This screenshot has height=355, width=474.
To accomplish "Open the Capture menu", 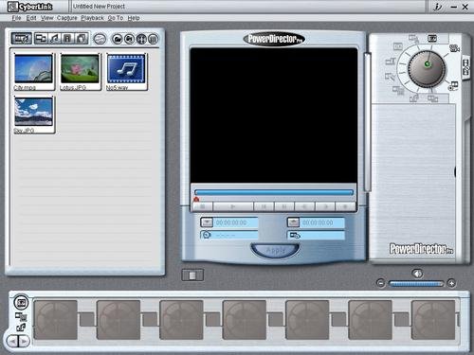I will pyautogui.click(x=67, y=18).
